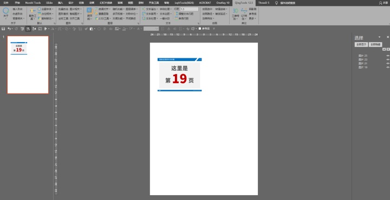Expand the 动画路径 animation path dropdown

[208, 14]
